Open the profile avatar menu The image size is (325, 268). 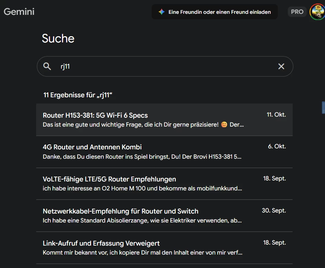point(317,12)
